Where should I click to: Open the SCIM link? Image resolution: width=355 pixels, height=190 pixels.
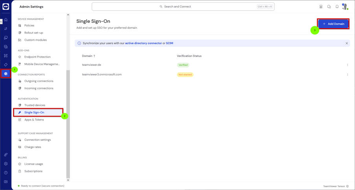click(169, 43)
